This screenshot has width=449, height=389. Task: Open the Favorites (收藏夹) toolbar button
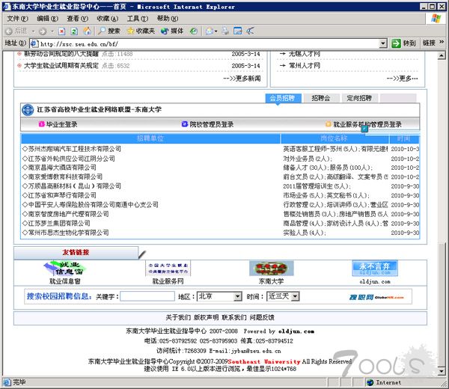141,31
